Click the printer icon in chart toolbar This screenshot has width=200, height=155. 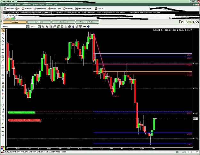(x=69, y=27)
